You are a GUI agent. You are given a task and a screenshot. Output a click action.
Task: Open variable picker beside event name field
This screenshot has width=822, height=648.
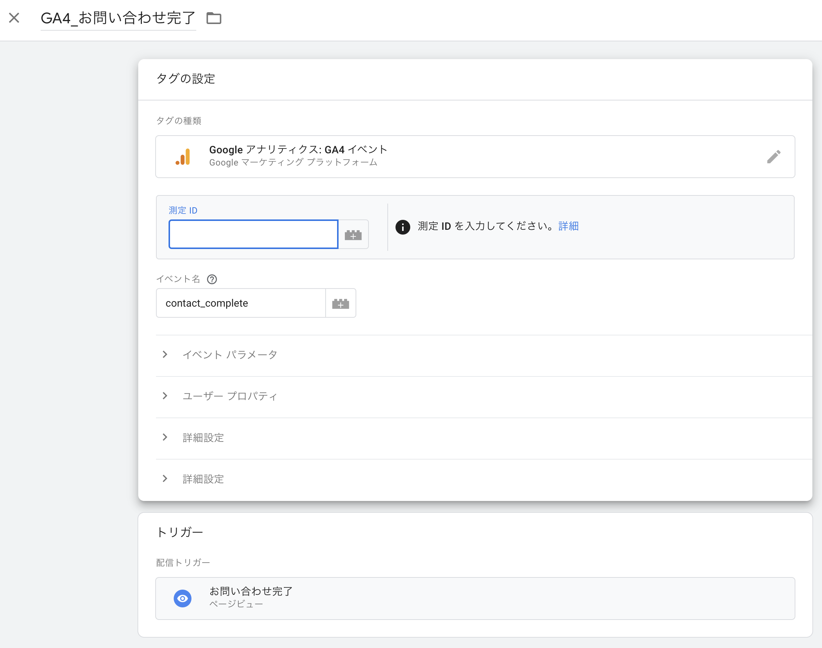click(x=340, y=303)
